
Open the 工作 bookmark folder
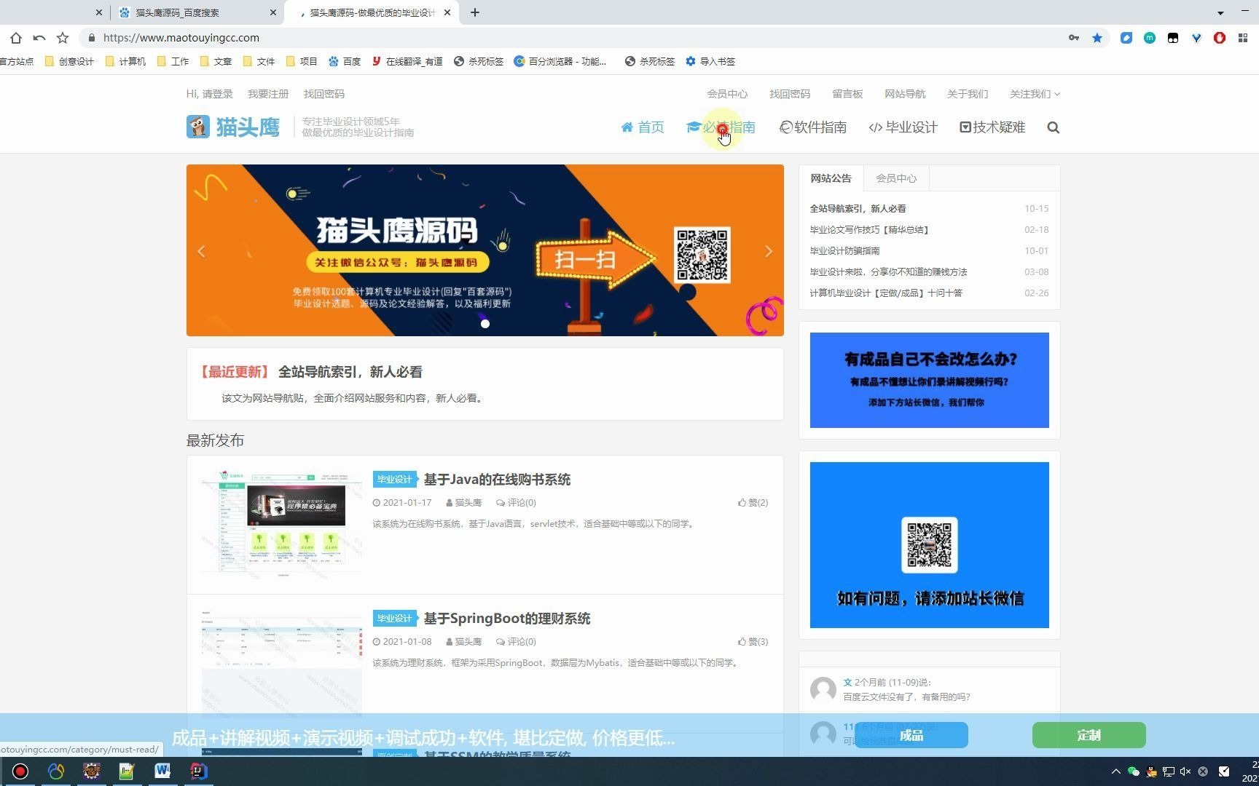tap(173, 61)
